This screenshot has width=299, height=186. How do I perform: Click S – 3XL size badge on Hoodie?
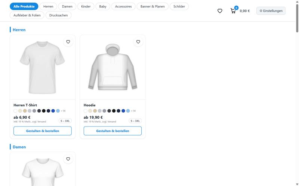pyautogui.click(x=135, y=121)
